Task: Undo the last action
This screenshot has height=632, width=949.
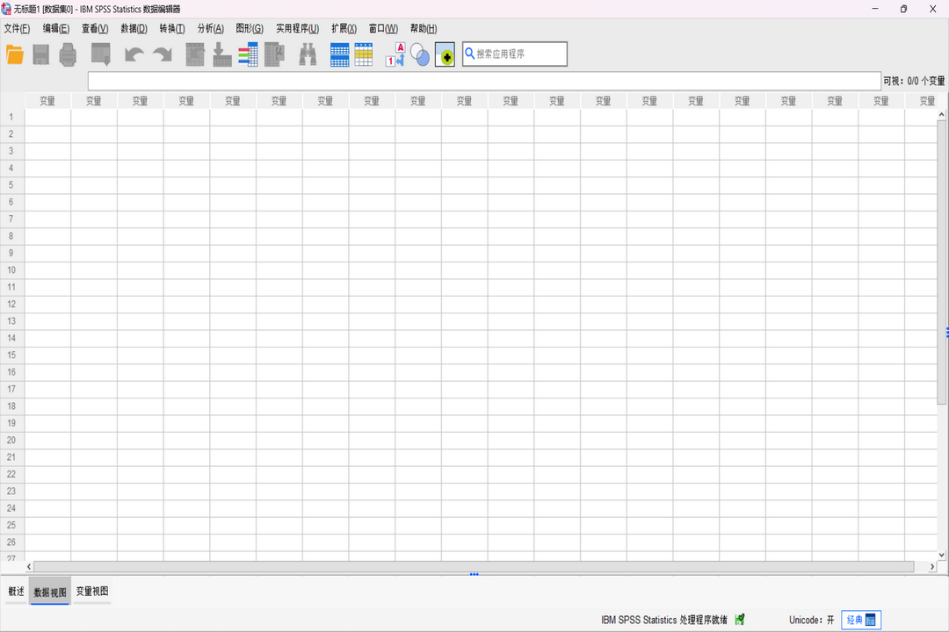Action: [x=133, y=54]
